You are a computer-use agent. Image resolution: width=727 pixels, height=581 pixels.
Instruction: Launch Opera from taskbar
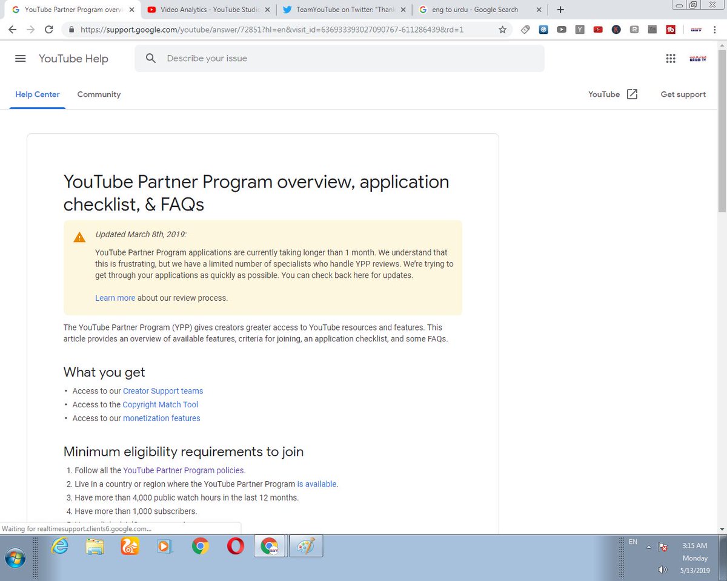pos(235,547)
